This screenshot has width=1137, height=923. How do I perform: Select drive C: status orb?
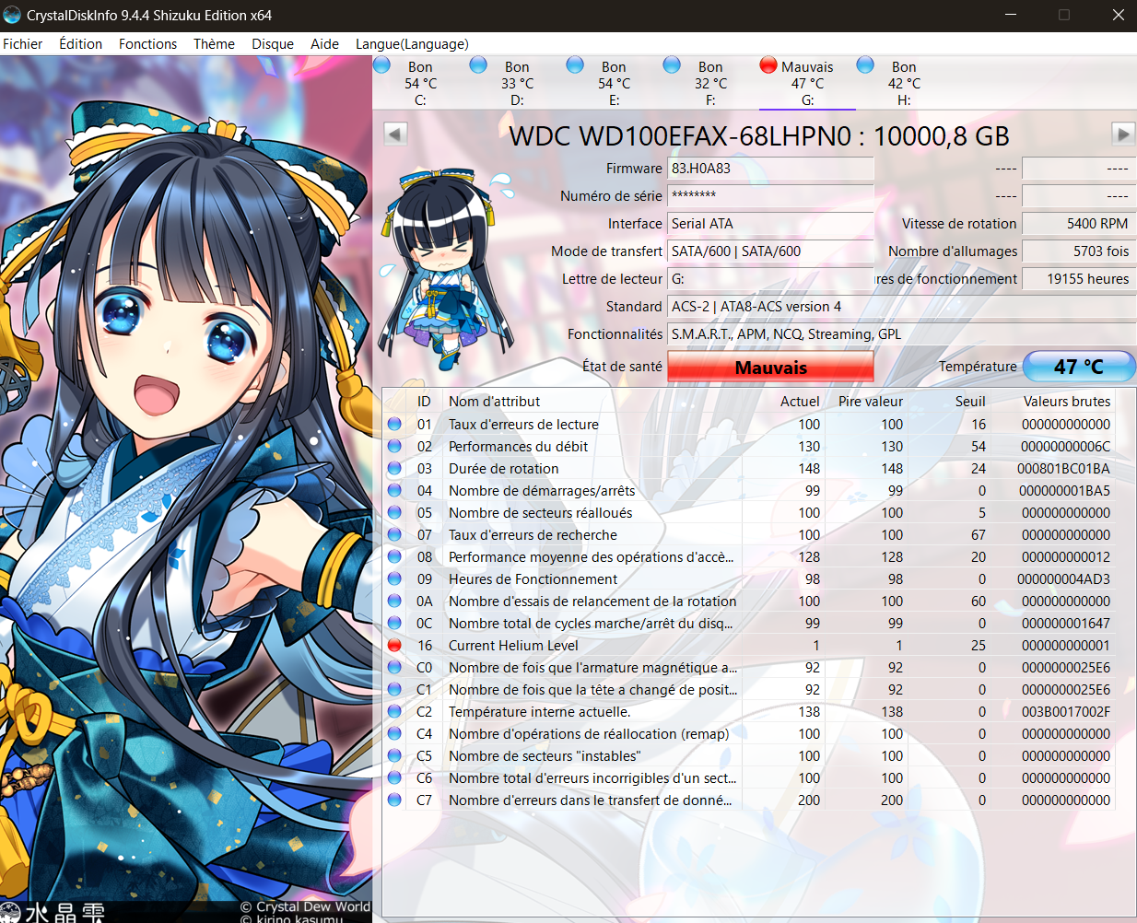click(381, 64)
